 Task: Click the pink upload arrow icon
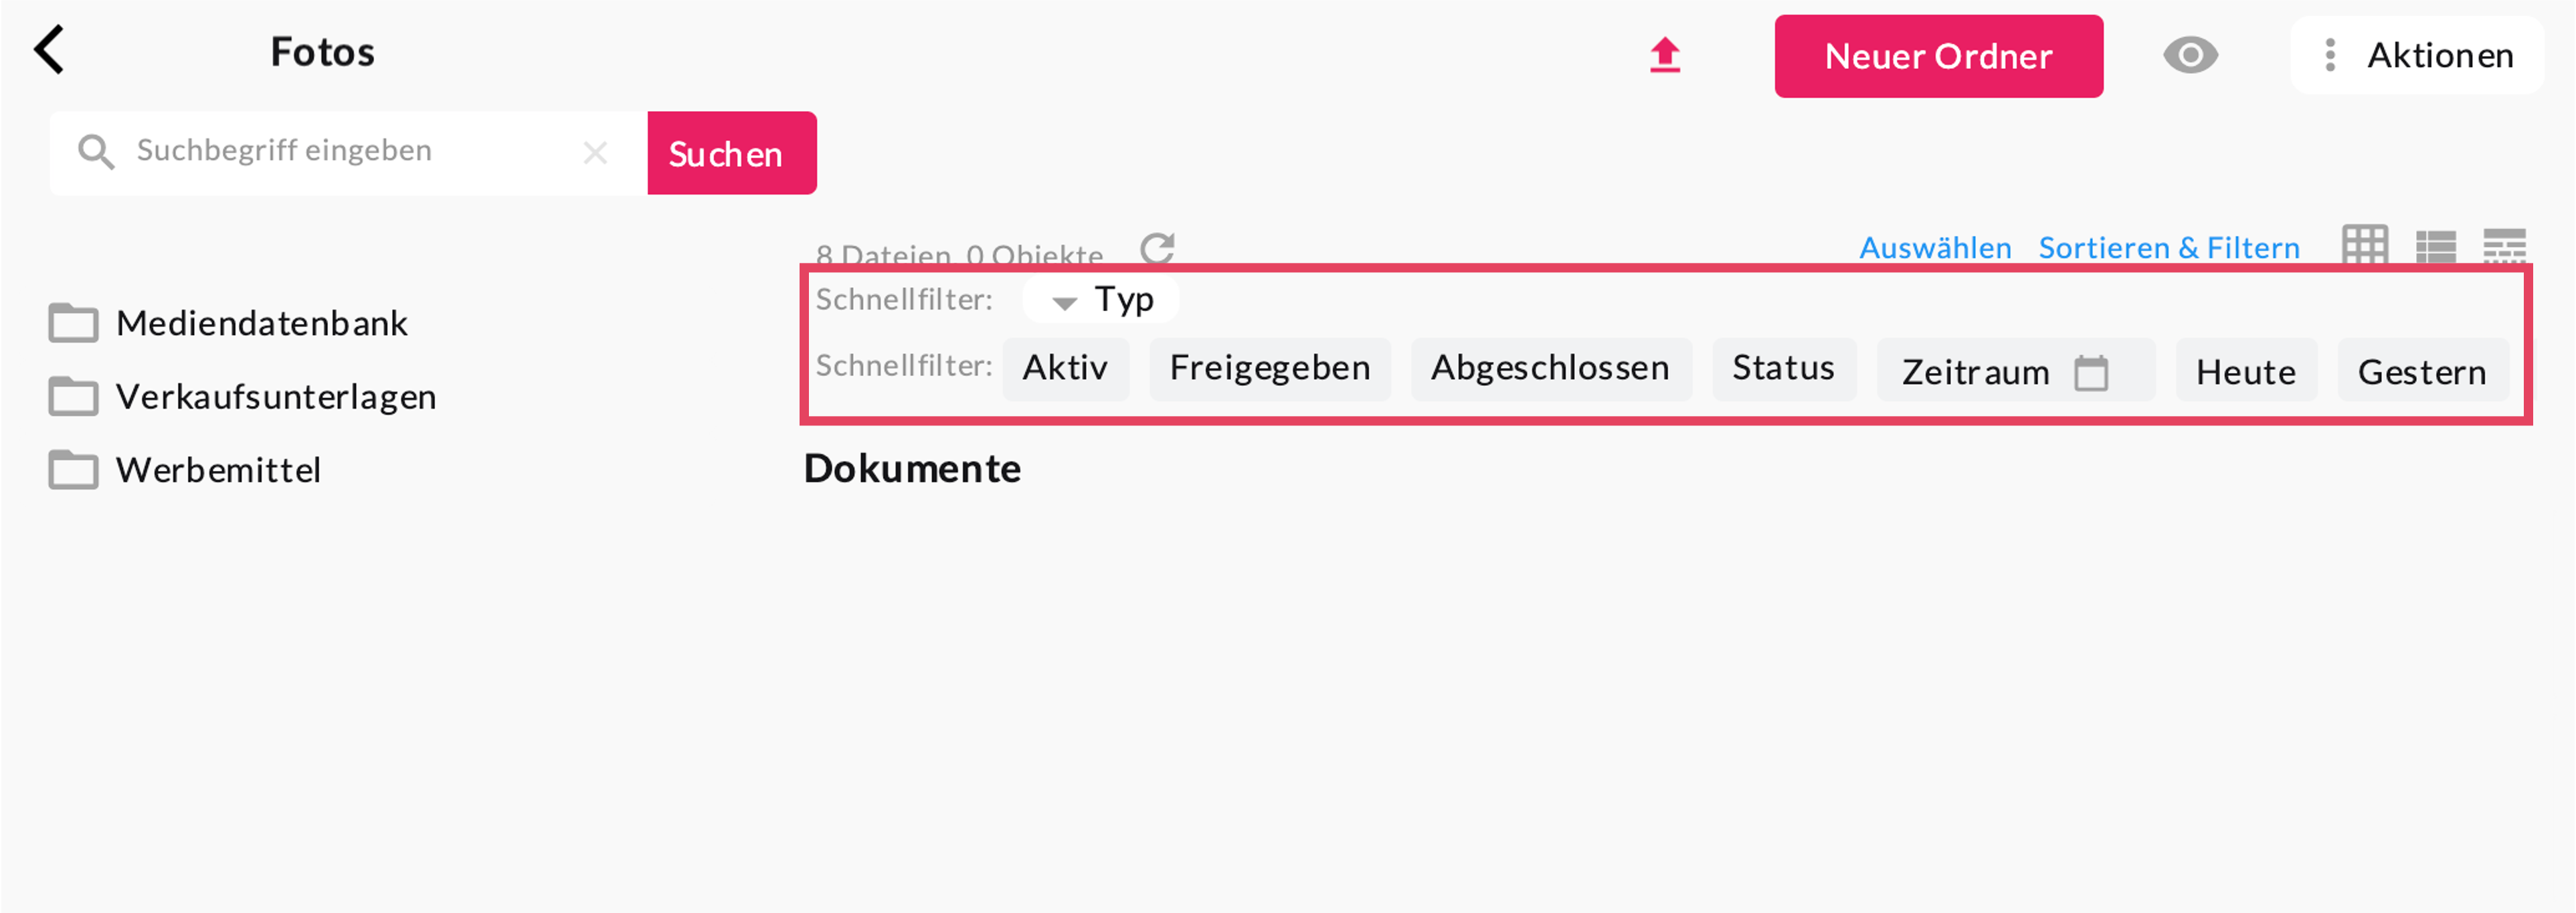[x=1664, y=55]
